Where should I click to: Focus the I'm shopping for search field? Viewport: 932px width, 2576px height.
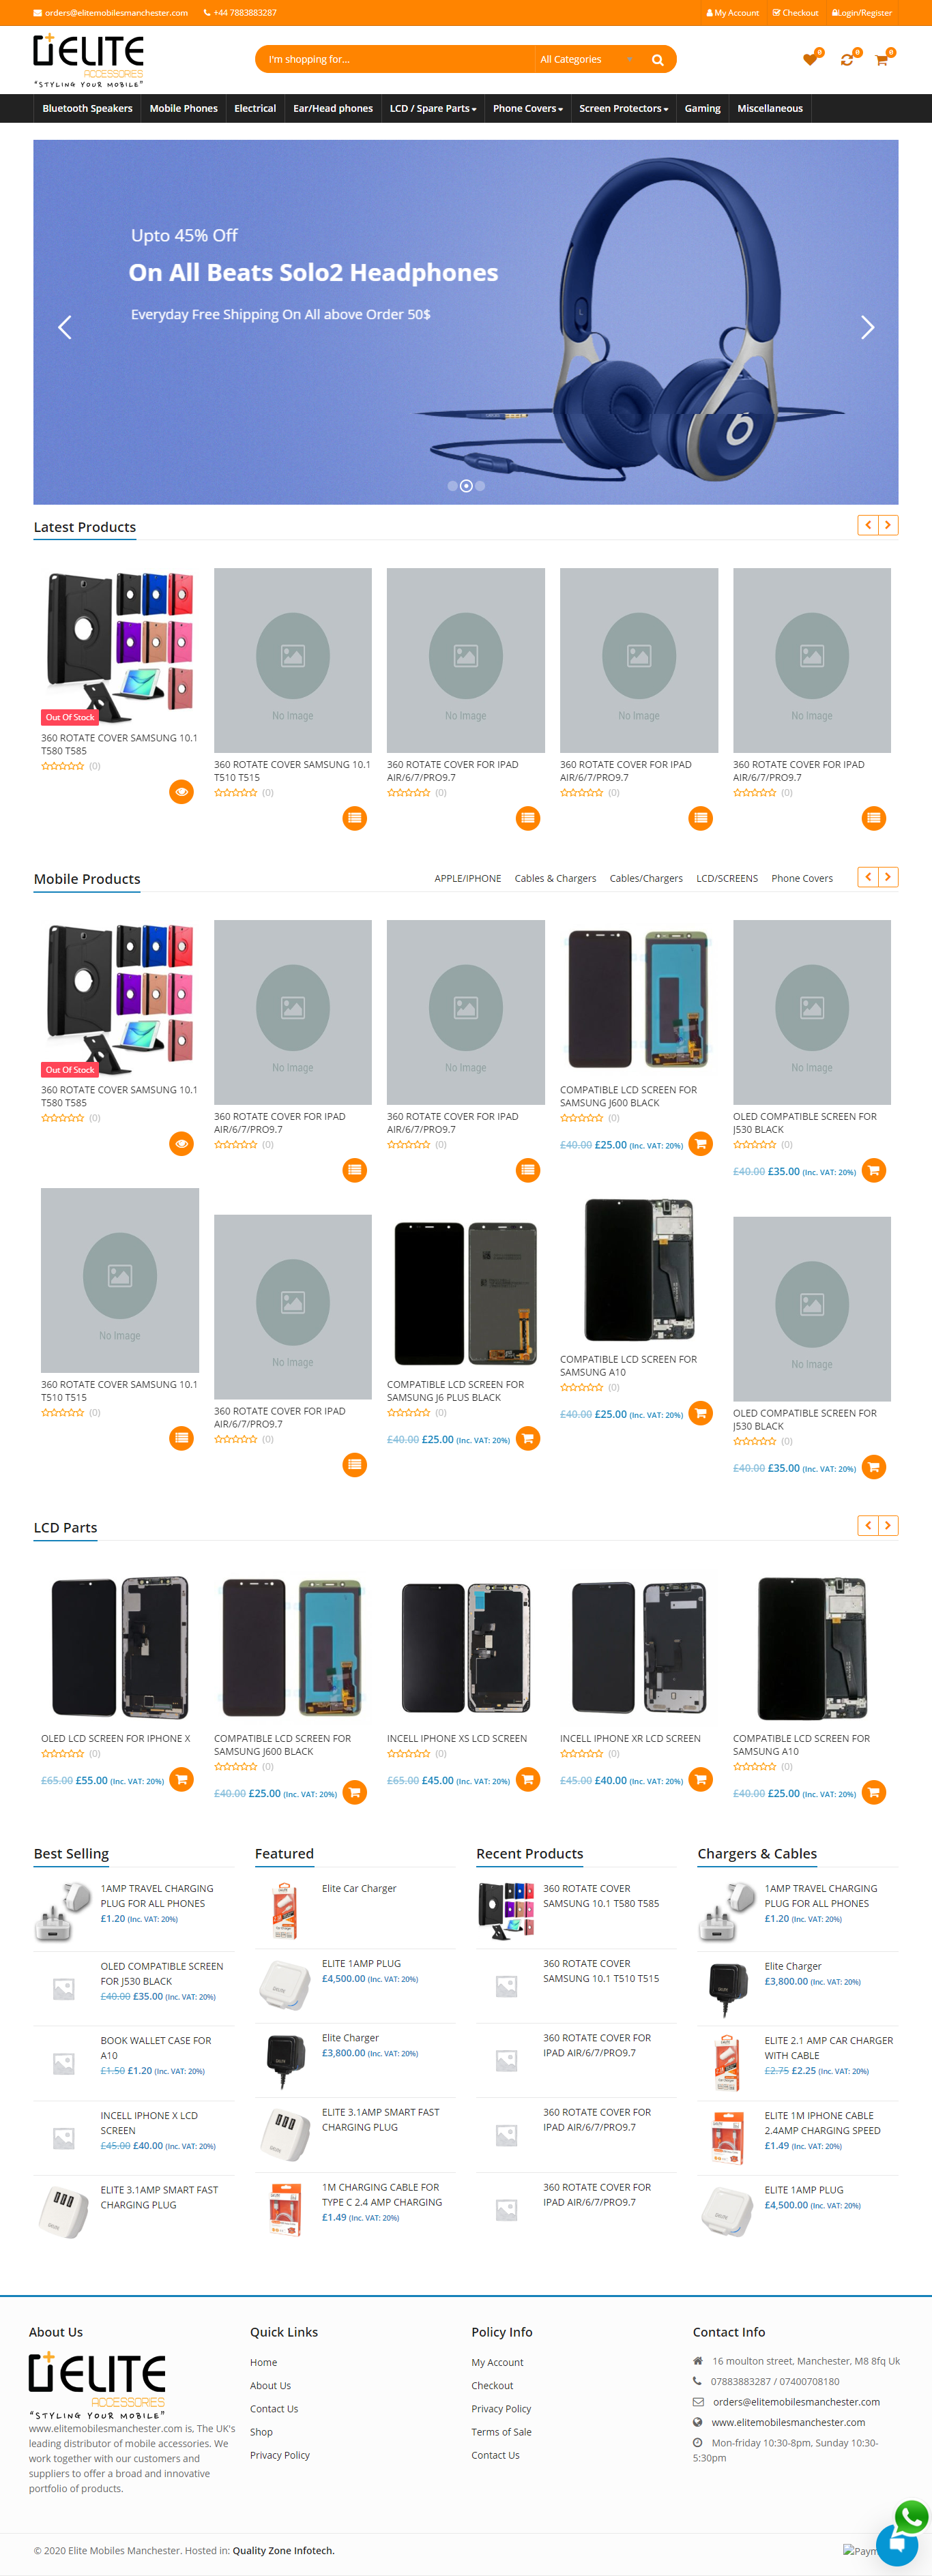coord(395,60)
